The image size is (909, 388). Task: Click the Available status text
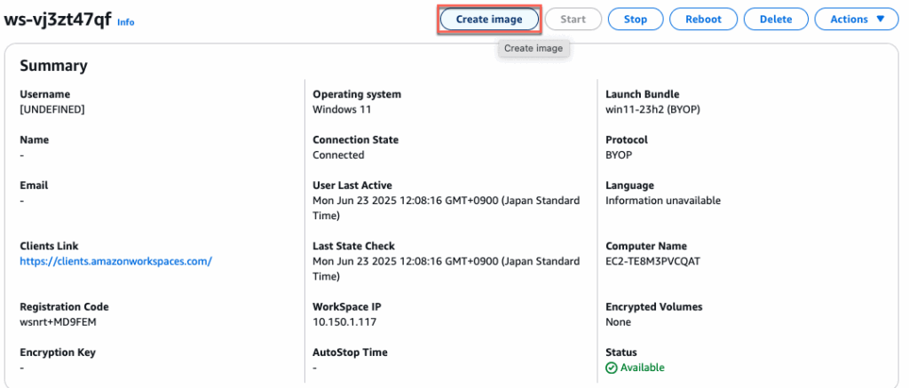642,368
